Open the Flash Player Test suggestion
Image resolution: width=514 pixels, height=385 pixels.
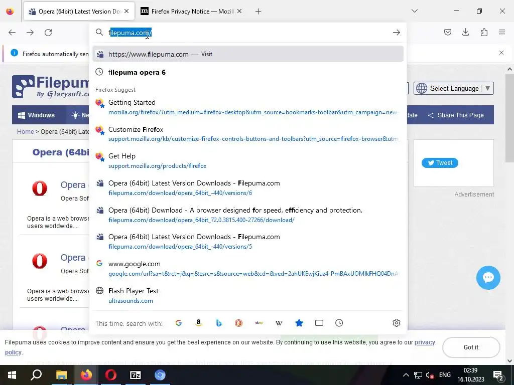click(248, 296)
